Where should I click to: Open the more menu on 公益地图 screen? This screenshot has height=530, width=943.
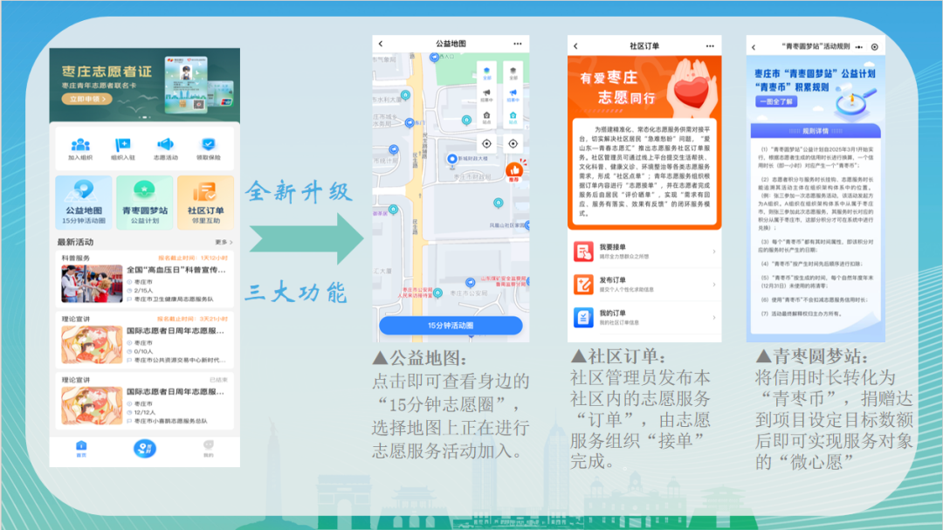pyautogui.click(x=518, y=44)
